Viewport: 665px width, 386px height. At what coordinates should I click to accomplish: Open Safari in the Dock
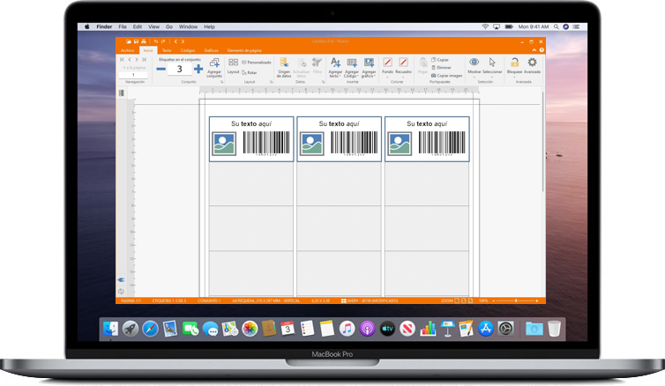click(150, 329)
